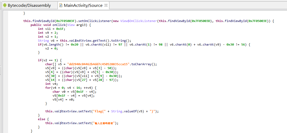Click the else keyword in the code

click(x=42, y=119)
